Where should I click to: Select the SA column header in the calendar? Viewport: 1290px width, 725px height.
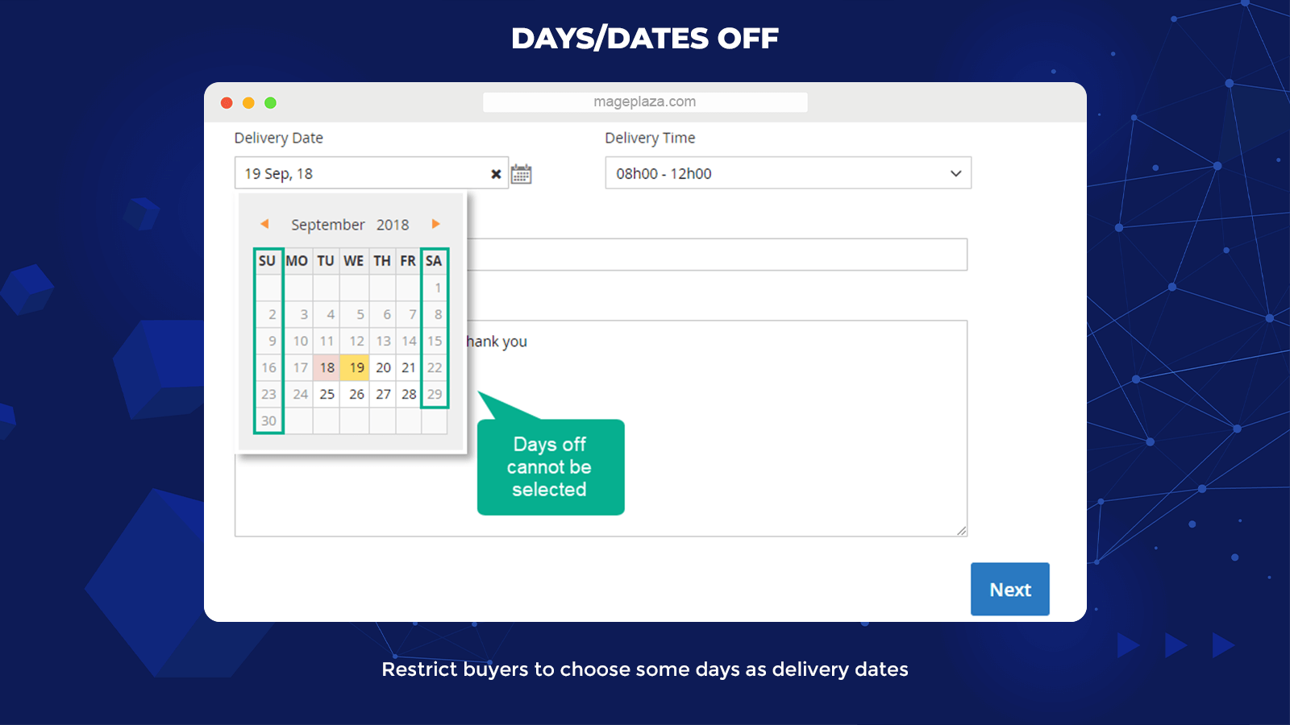coord(435,260)
